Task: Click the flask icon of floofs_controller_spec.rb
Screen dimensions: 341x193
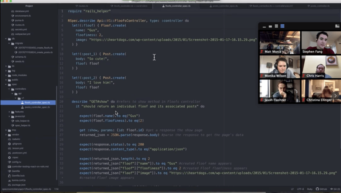Action: 22,103
